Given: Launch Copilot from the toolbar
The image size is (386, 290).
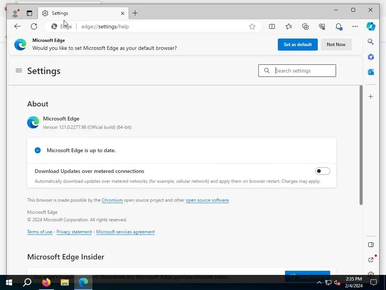Looking at the screenshot, I should (371, 26).
